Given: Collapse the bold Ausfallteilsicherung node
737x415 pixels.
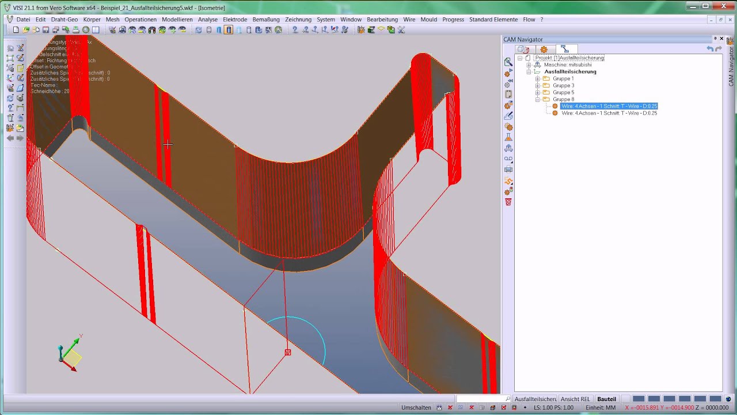Looking at the screenshot, I should coord(529,72).
